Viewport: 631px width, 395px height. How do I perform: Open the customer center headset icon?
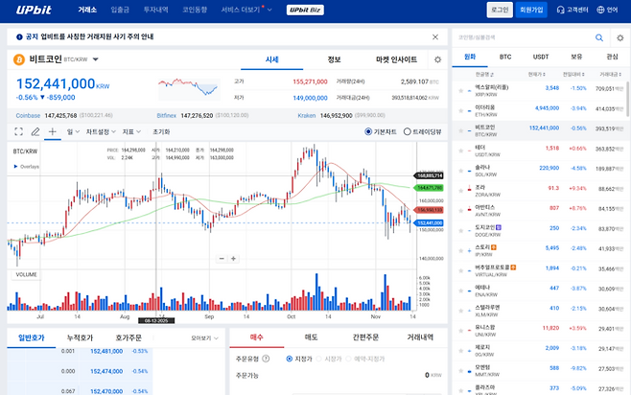[560, 10]
